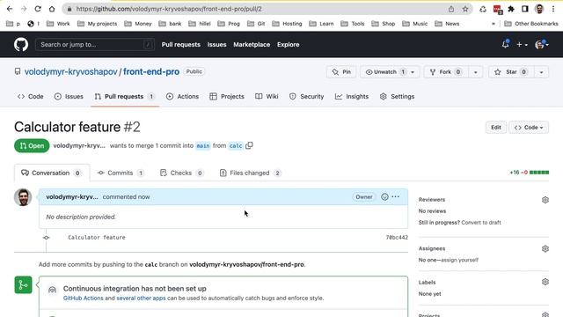Viewport: 563px width, 317px height.
Task: Open the volodymyr-kryvoshapov owner link
Action: [x=70, y=71]
